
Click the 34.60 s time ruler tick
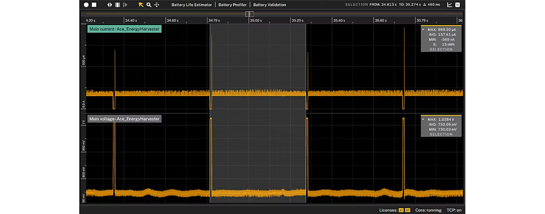[173, 21]
